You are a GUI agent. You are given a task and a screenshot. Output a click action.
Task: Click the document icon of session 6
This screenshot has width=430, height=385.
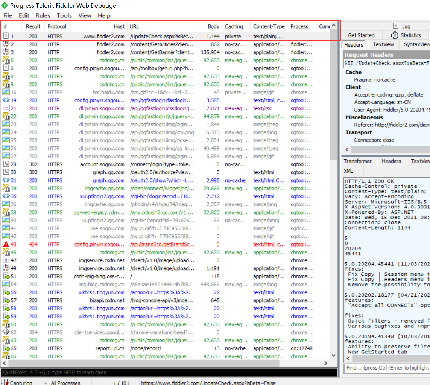[x=6, y=68]
